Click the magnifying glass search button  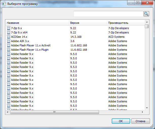[x=146, y=14]
